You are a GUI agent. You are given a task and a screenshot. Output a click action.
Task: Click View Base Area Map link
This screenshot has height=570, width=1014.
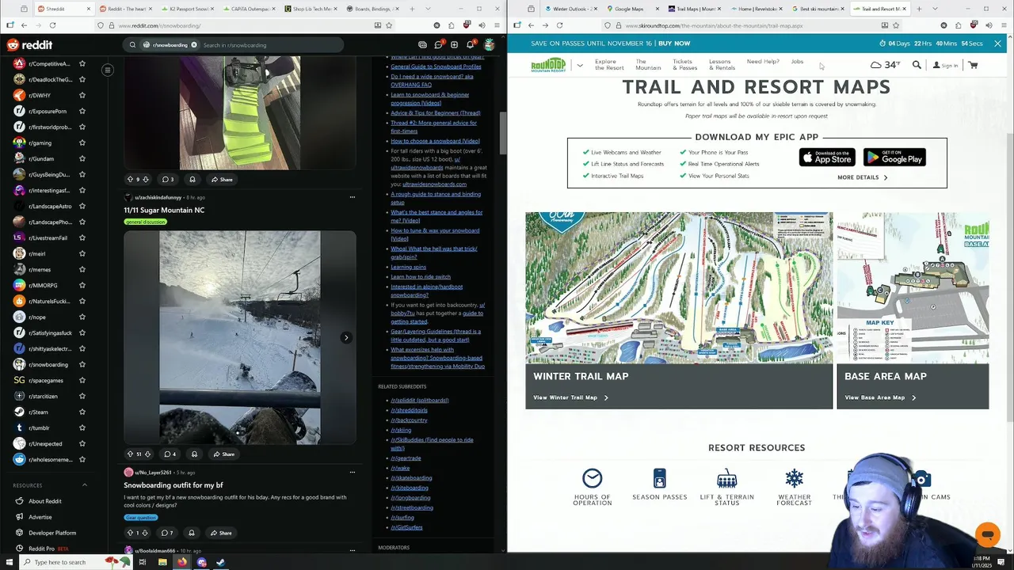[x=879, y=397]
